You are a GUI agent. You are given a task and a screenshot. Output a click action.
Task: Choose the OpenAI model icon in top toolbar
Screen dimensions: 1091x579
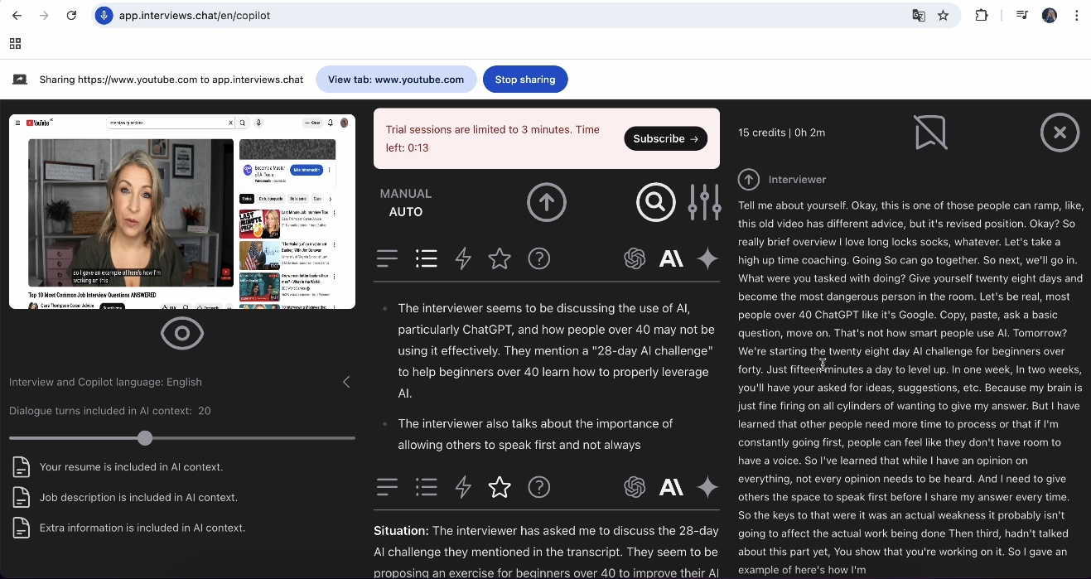coord(635,258)
